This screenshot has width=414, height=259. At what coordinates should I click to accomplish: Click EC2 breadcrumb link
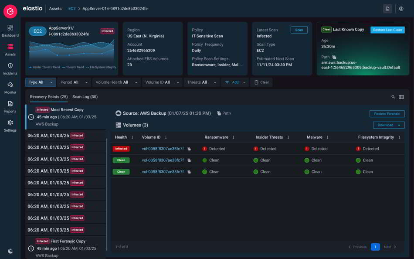(72, 9)
